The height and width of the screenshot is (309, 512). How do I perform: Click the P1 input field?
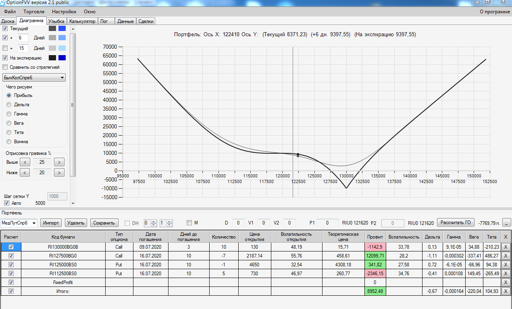(327, 223)
